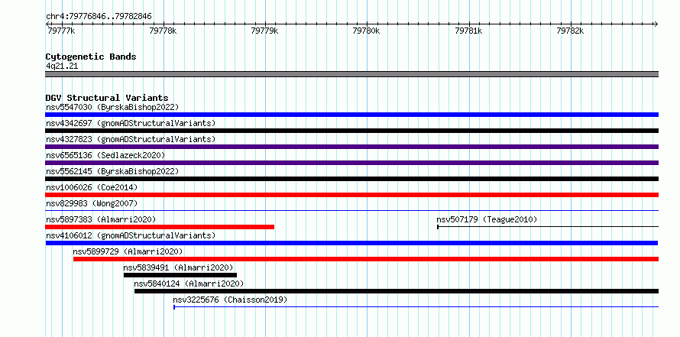Open the nsv829983 (Wong2007) label
Screen dimensions: 680x337
92,203
